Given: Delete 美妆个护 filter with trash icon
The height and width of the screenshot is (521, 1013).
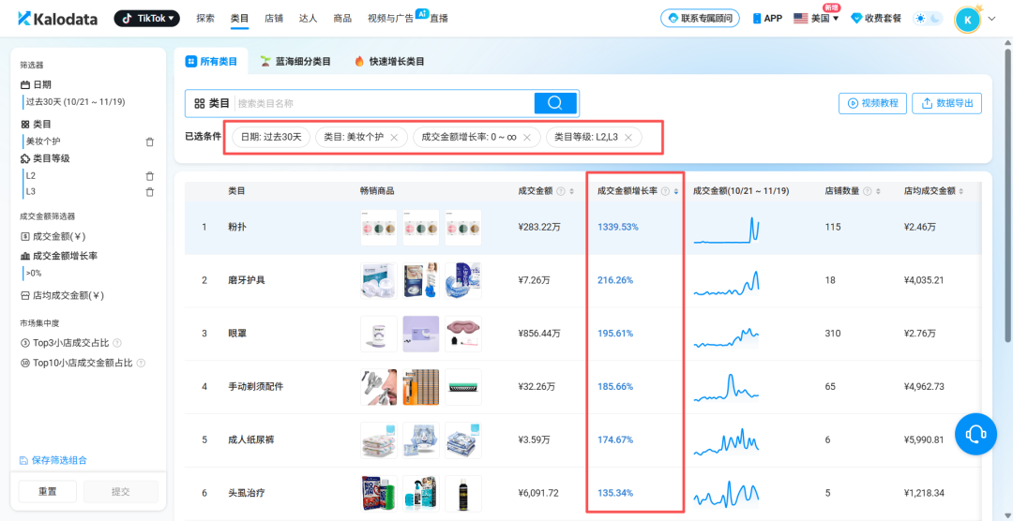Looking at the screenshot, I should point(150,141).
